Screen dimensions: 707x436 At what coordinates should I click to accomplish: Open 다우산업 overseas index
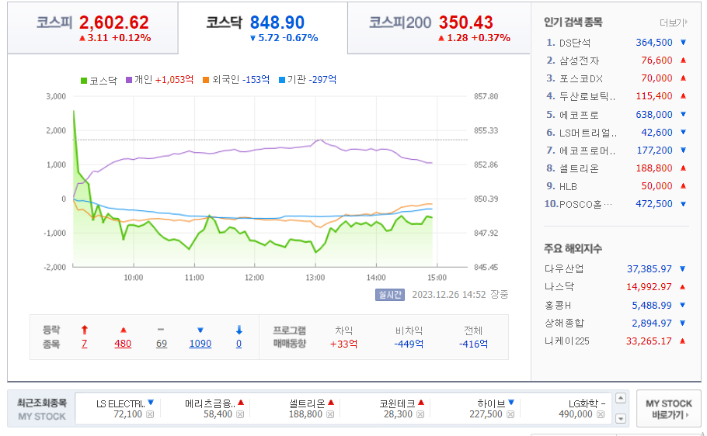(x=564, y=269)
